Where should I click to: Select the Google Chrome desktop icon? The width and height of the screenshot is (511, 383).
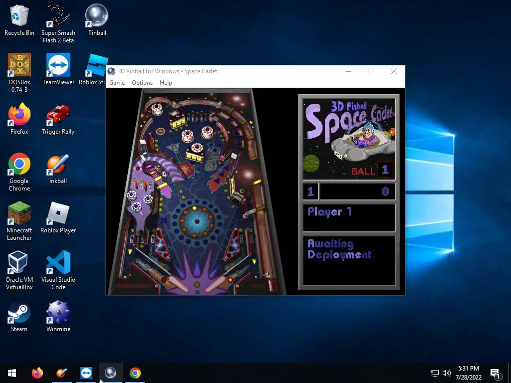pyautogui.click(x=19, y=172)
